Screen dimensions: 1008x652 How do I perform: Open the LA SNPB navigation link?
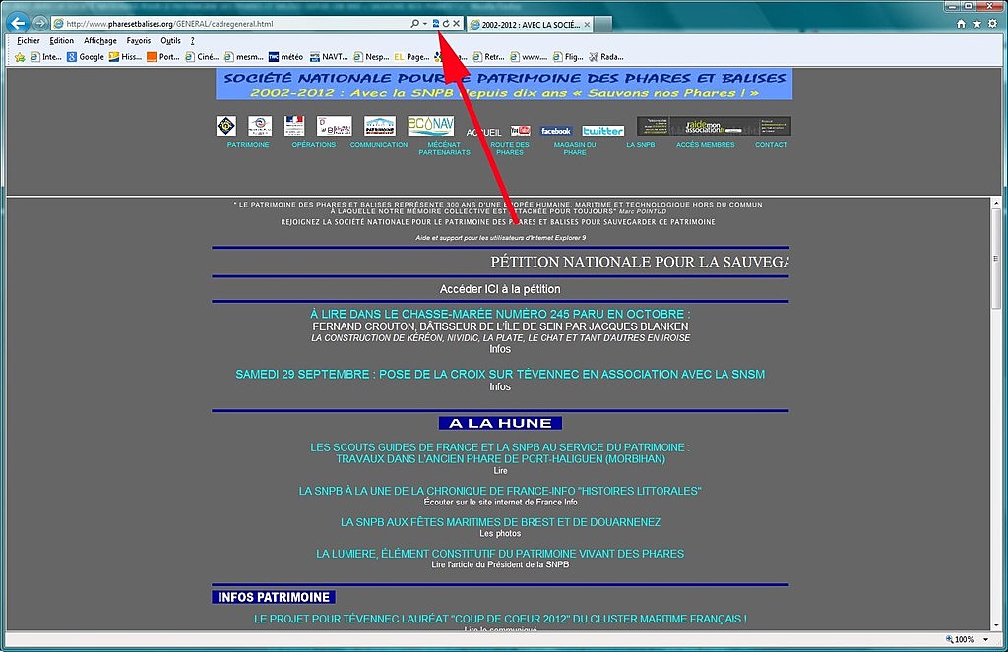[640, 145]
